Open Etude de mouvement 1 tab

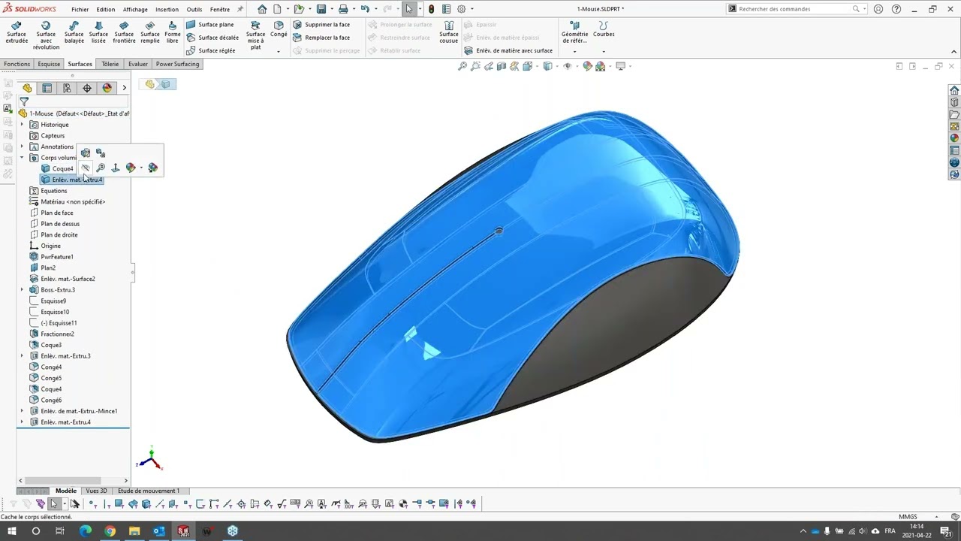[149, 491]
